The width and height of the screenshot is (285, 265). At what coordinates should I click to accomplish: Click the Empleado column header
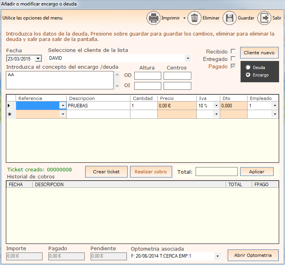[x=263, y=98]
